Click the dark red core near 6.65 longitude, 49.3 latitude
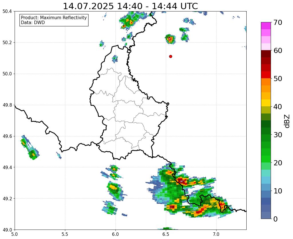 pyautogui.click(x=182, y=181)
